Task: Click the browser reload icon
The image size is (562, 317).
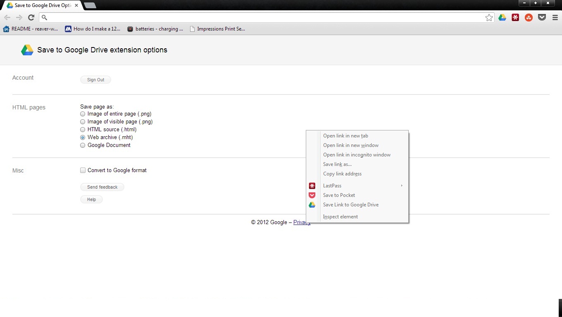Action: (31, 17)
